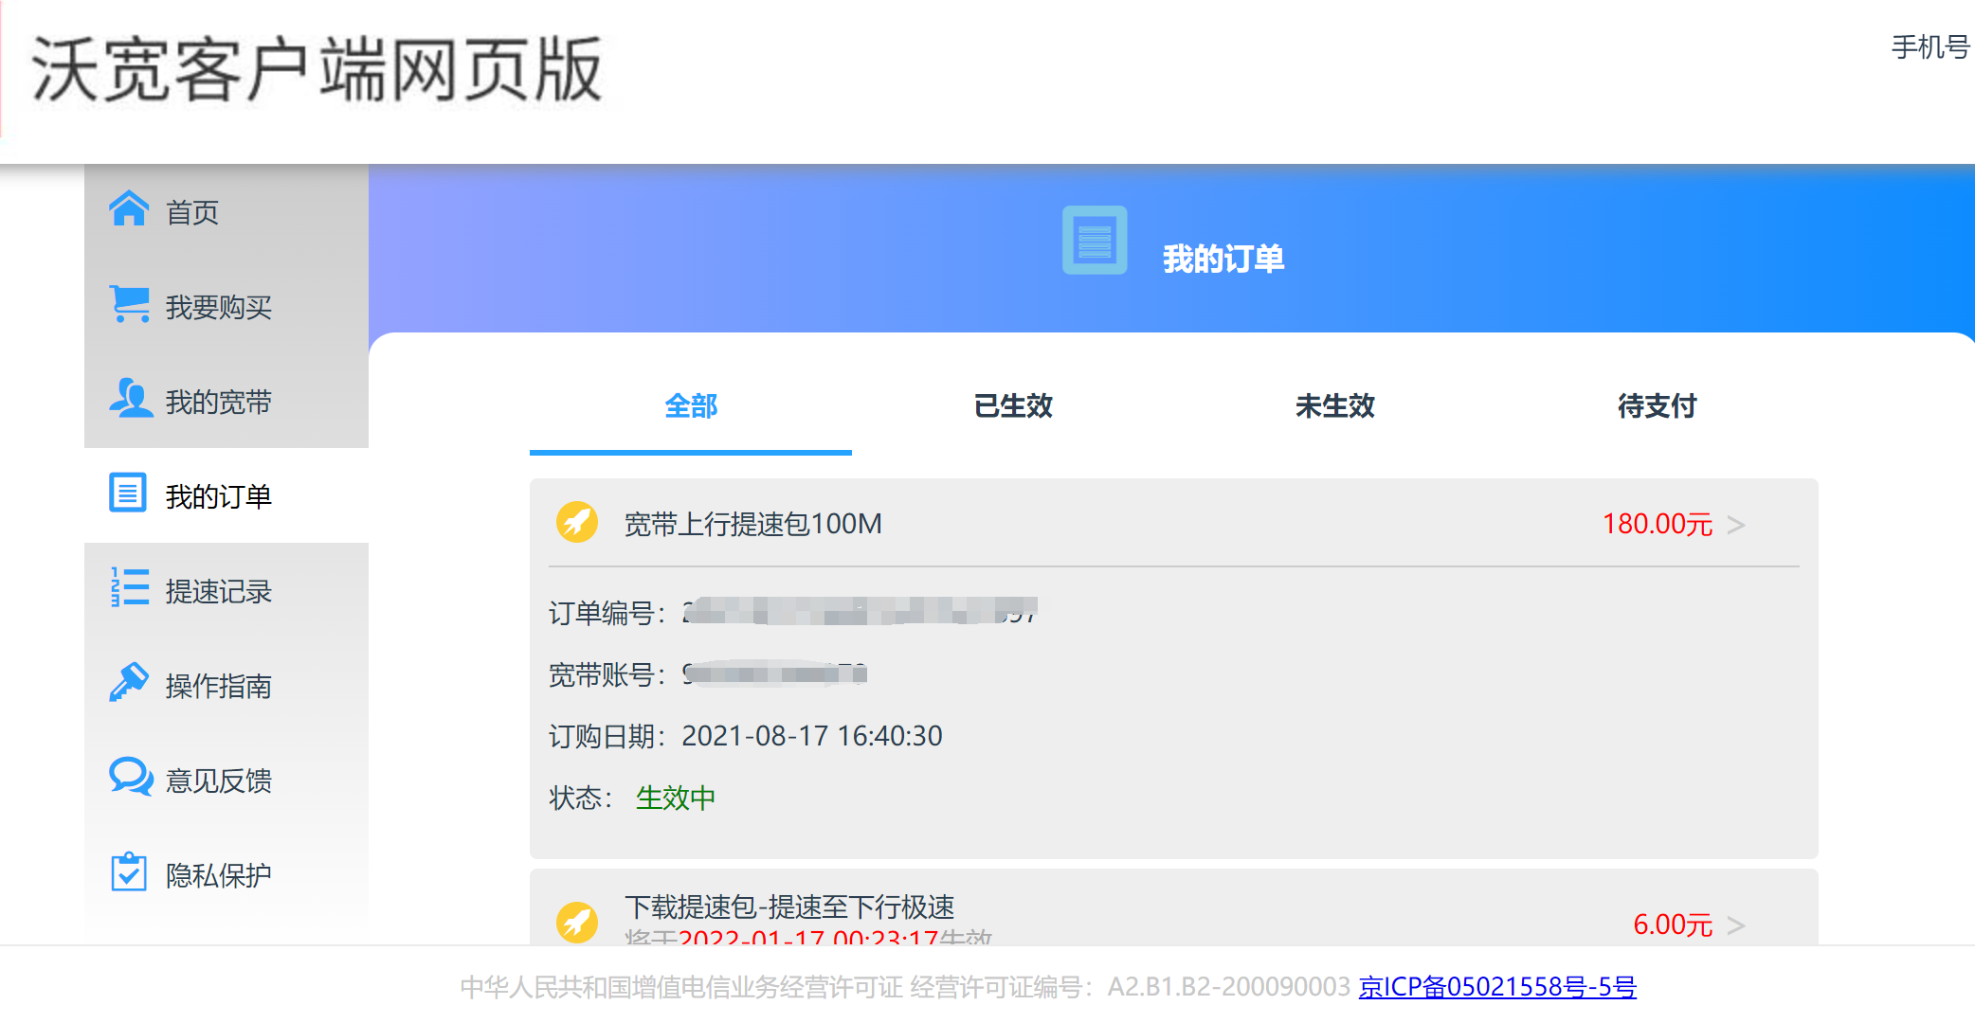This screenshot has height=1023, width=1975.
Task: Click the chat bubble icon for 意见反馈
Action: (x=131, y=777)
